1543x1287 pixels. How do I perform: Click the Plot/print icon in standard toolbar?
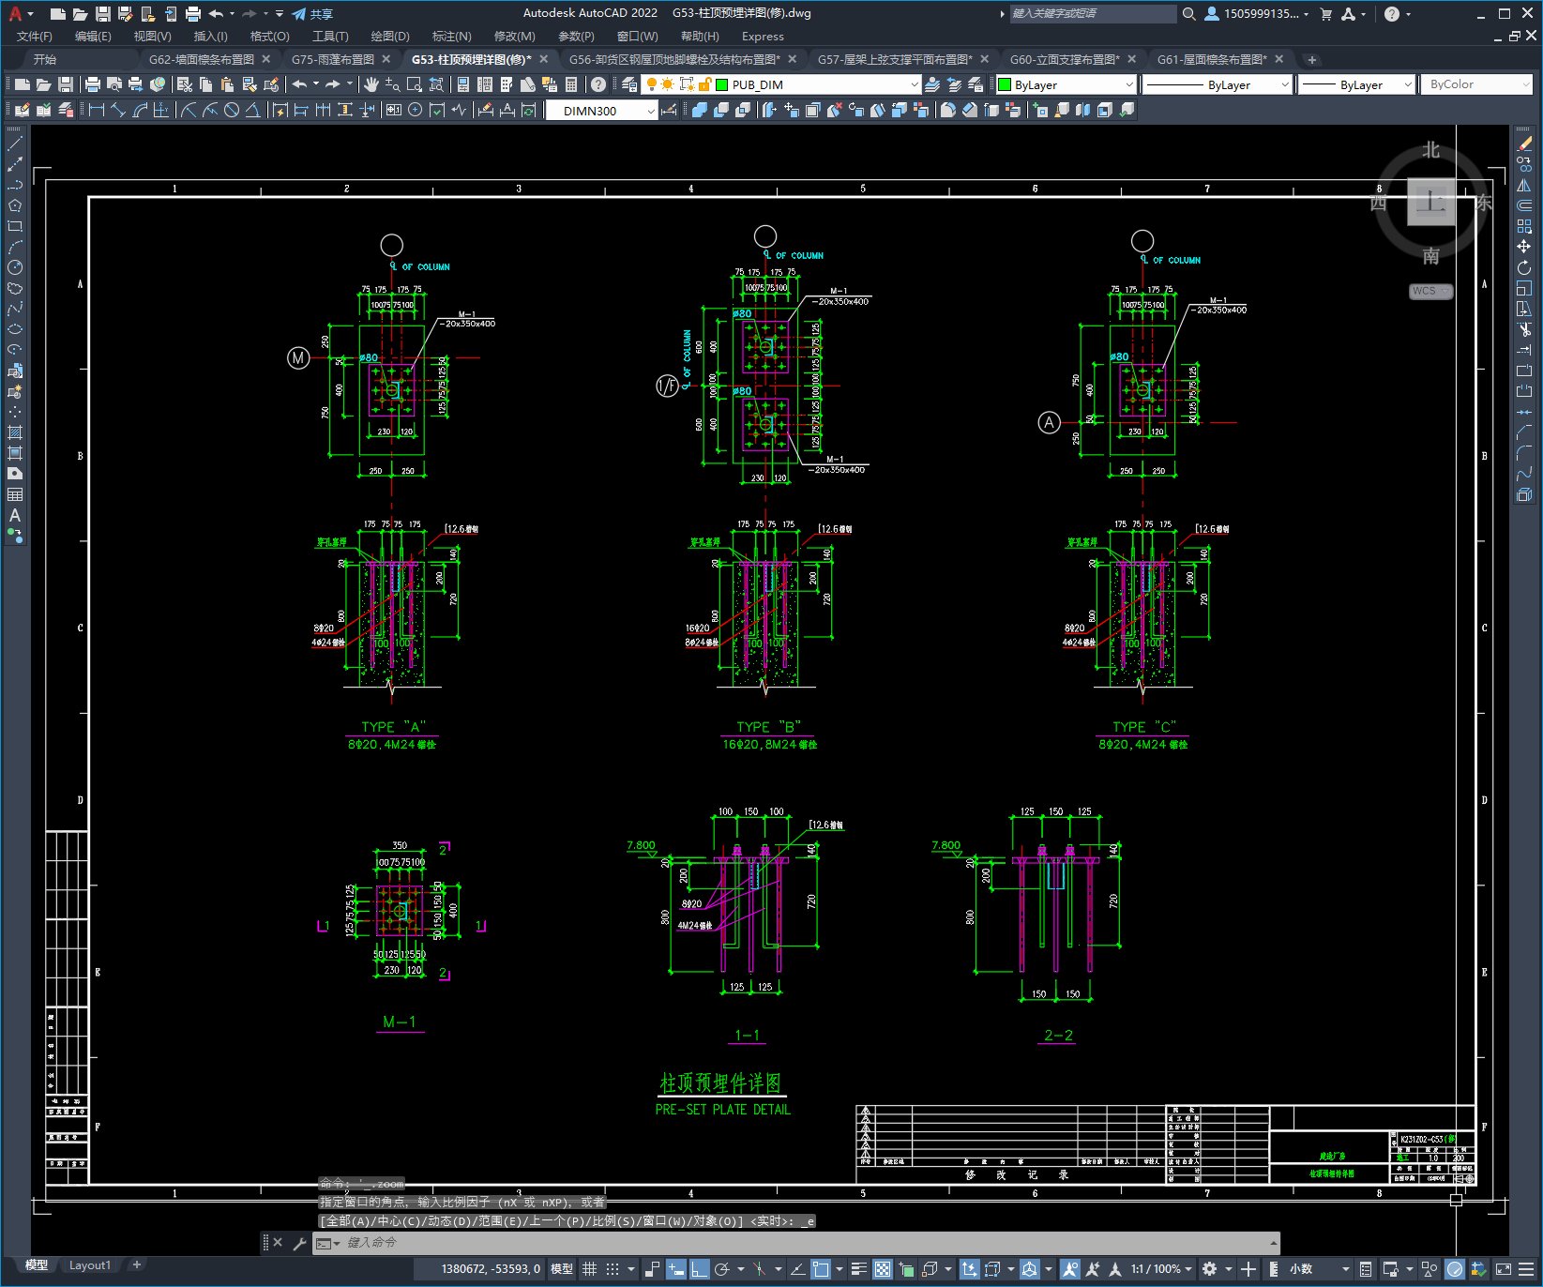tap(93, 84)
